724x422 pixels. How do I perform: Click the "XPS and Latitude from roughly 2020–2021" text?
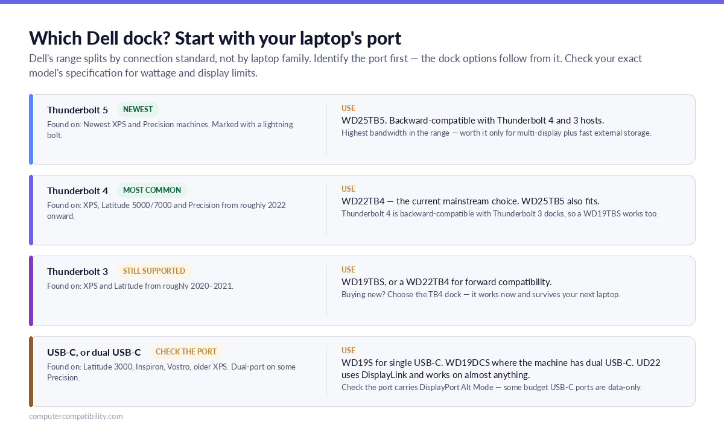tap(140, 286)
